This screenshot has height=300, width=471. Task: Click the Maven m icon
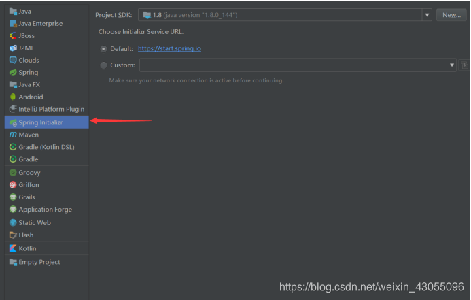tap(13, 135)
